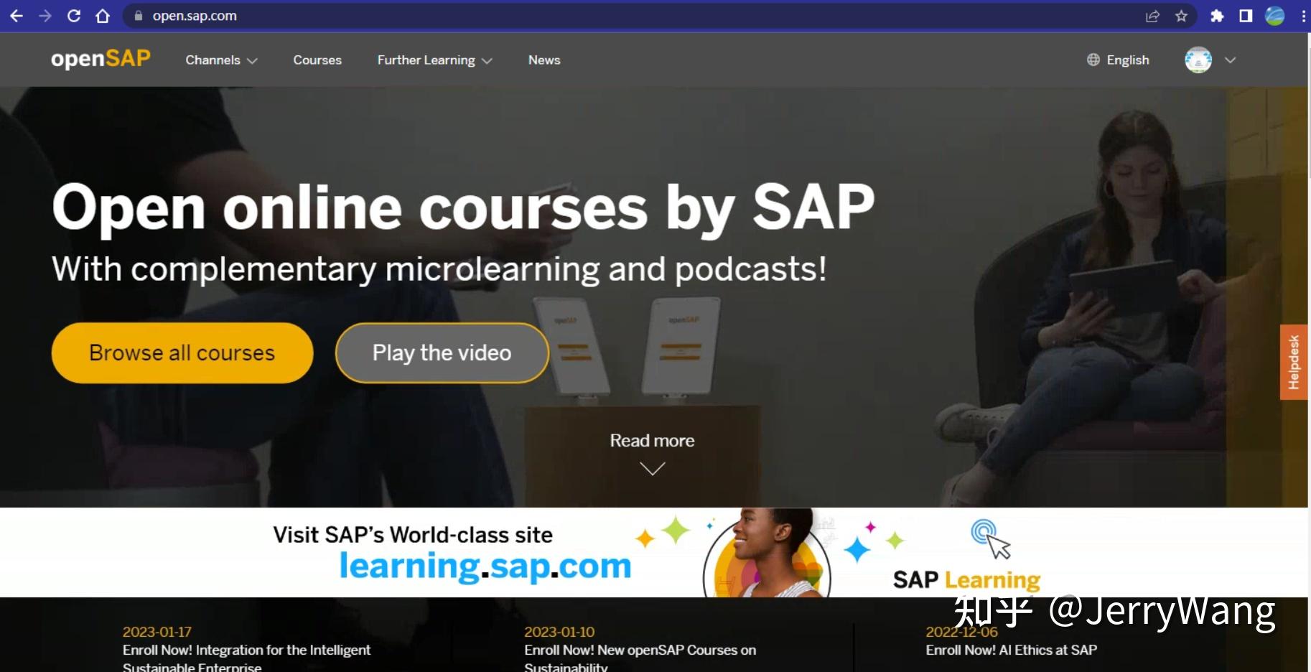Reload the page with the refresh icon
This screenshot has height=672, width=1311.
pyautogui.click(x=74, y=15)
